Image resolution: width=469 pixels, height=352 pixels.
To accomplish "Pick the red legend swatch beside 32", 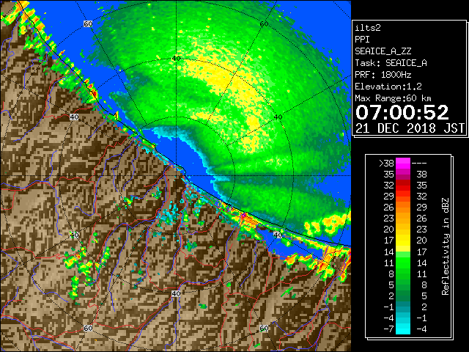I will pyautogui.click(x=403, y=186).
